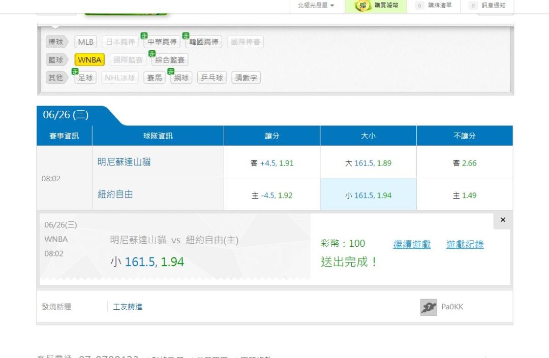Click the 繼續遊戲 link

[x=412, y=244]
